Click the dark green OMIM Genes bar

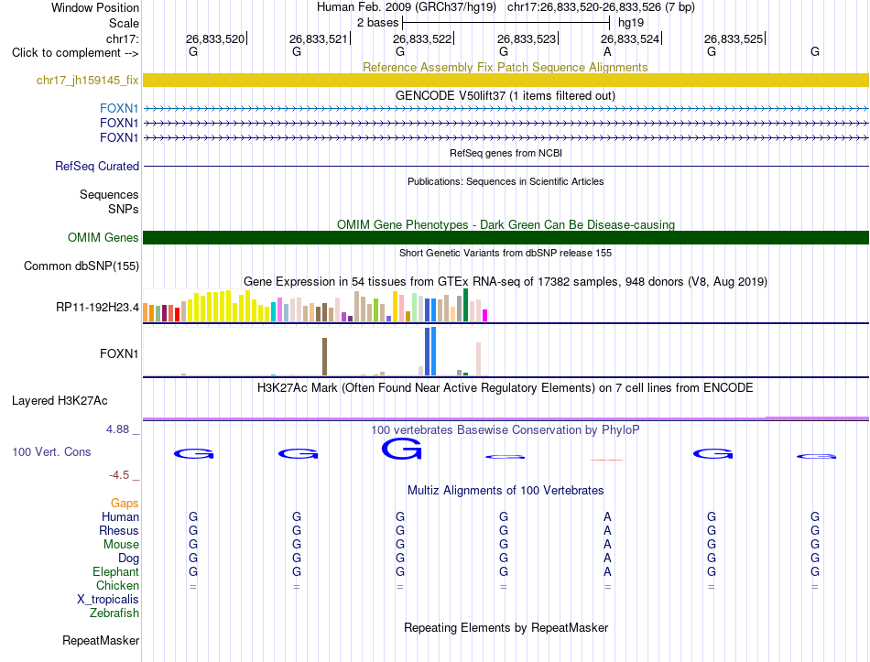506,237
